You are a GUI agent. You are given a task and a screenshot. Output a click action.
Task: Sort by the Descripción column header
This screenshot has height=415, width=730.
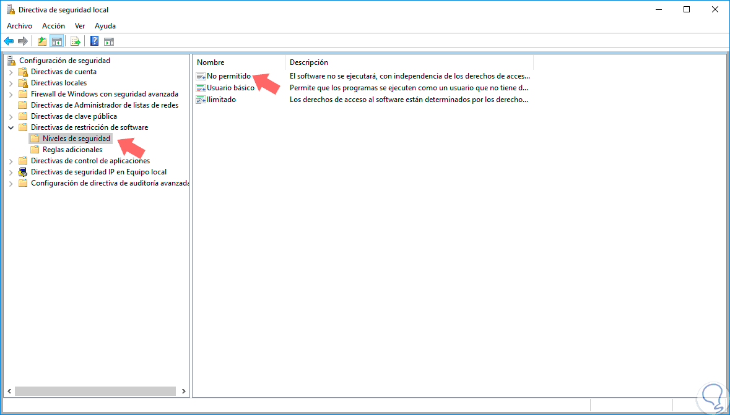[x=410, y=62]
